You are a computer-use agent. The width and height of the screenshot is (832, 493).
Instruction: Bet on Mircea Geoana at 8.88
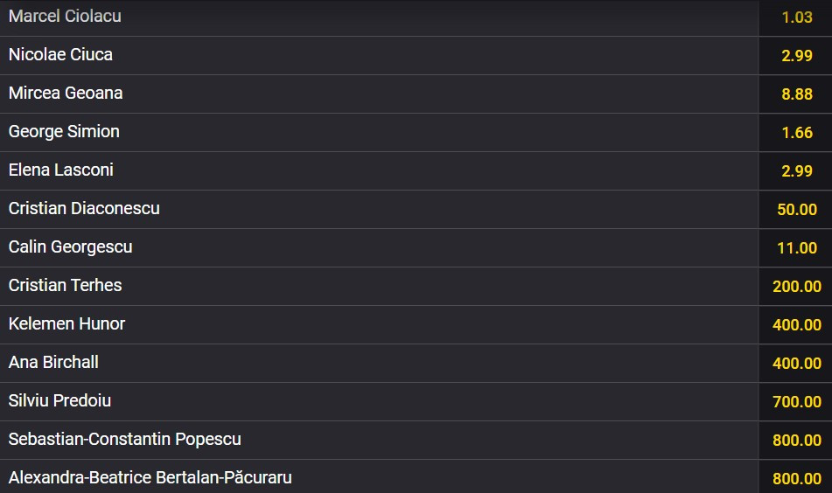[796, 94]
